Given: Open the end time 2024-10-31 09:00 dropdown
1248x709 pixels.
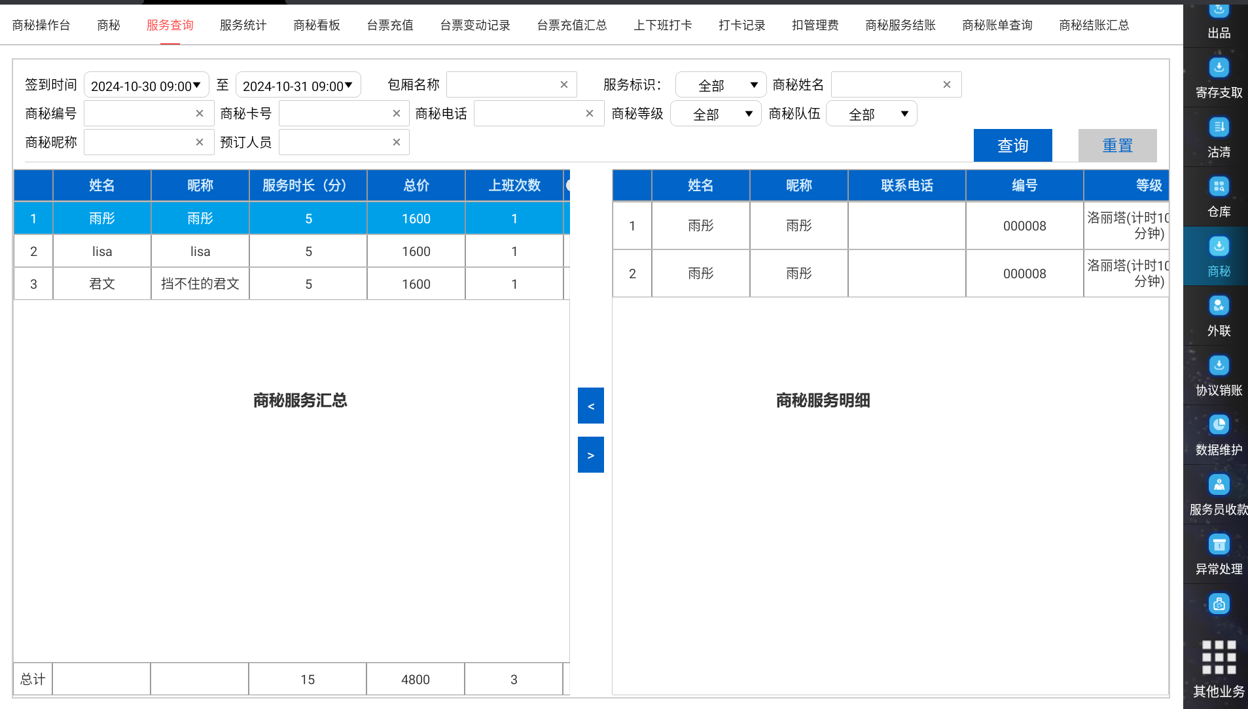Looking at the screenshot, I should pos(298,85).
